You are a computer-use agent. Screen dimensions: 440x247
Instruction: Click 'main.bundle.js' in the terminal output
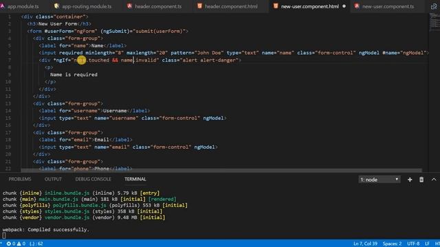[58, 199]
